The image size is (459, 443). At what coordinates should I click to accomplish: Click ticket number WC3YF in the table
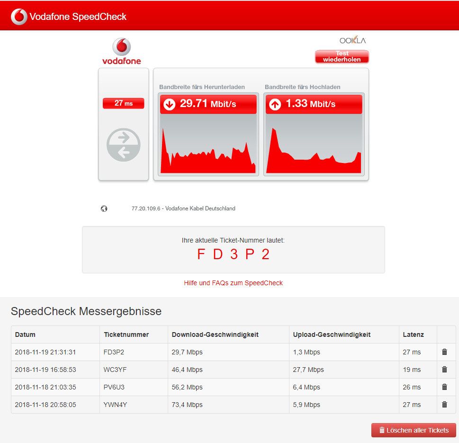[115, 370]
